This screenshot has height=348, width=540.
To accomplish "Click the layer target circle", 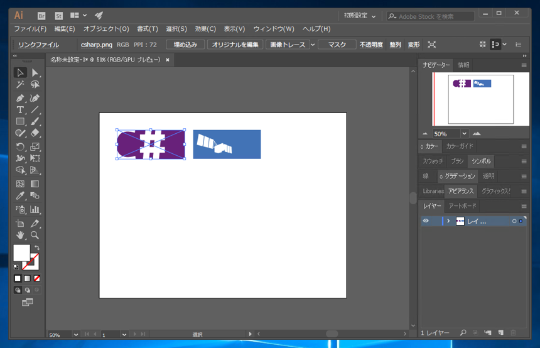I will [514, 221].
